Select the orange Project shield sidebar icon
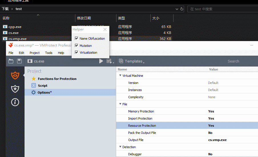 tap(15, 75)
